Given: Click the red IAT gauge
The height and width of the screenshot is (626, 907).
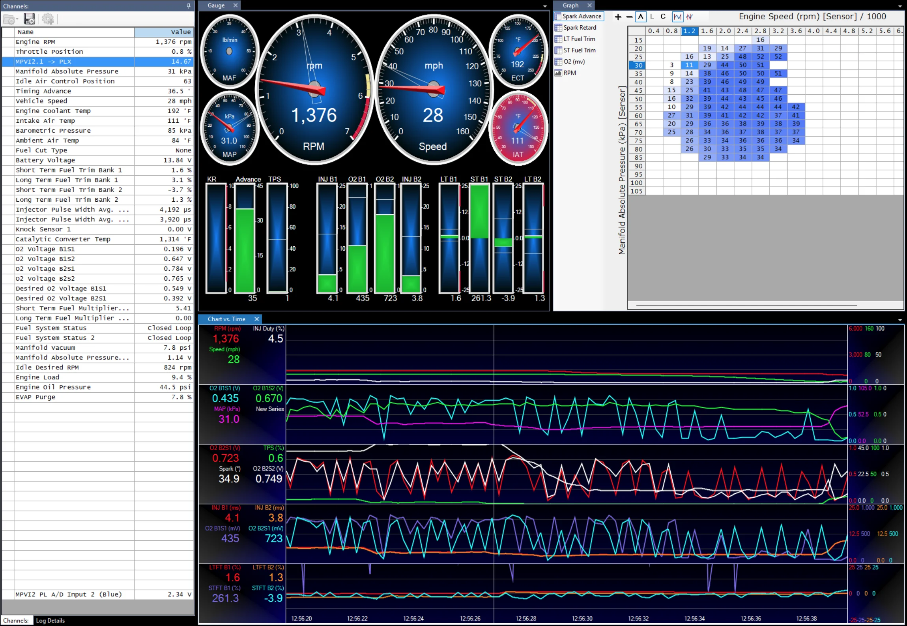Looking at the screenshot, I should point(518,127).
